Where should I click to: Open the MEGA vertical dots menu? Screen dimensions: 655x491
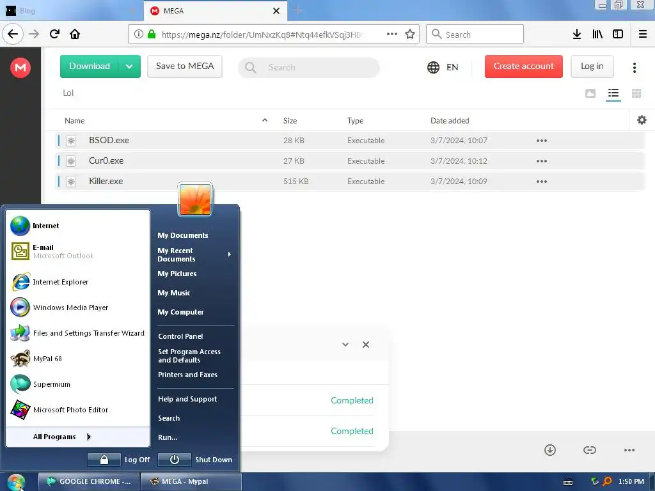pos(634,68)
